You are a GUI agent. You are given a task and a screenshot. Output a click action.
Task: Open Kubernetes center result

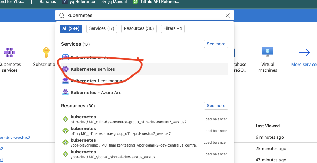coord(145,58)
